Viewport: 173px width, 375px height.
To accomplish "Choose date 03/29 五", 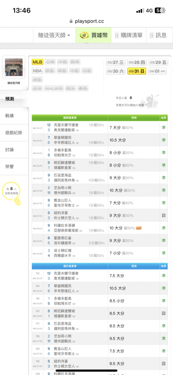I will 158,62.
